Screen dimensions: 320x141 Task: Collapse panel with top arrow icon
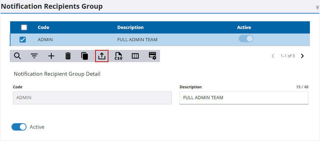pos(317,8)
